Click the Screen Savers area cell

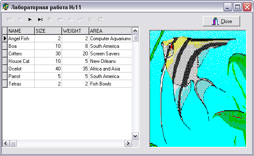(x=110, y=54)
